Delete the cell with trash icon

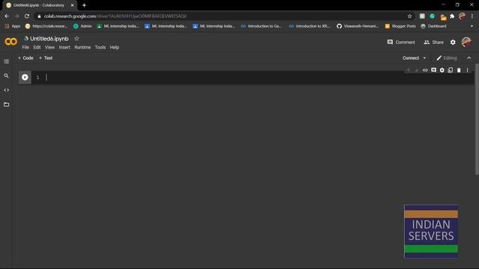(x=459, y=70)
